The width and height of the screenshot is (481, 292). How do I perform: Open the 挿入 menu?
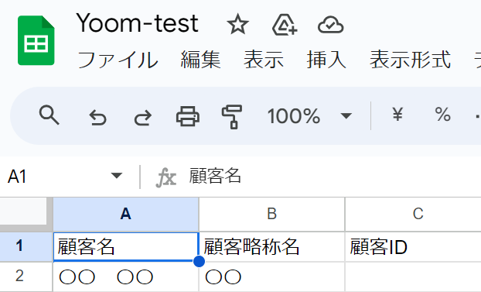pos(326,60)
